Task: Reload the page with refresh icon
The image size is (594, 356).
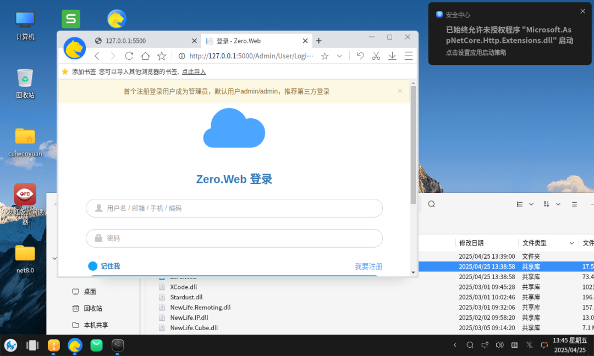Action: tap(129, 56)
